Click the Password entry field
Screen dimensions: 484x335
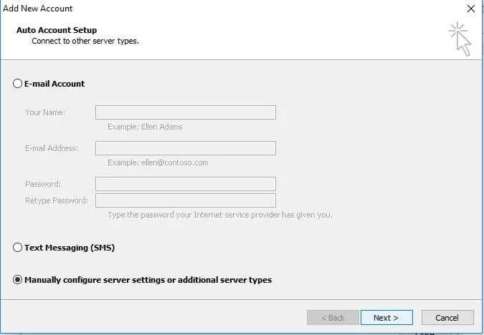pyautogui.click(x=185, y=184)
